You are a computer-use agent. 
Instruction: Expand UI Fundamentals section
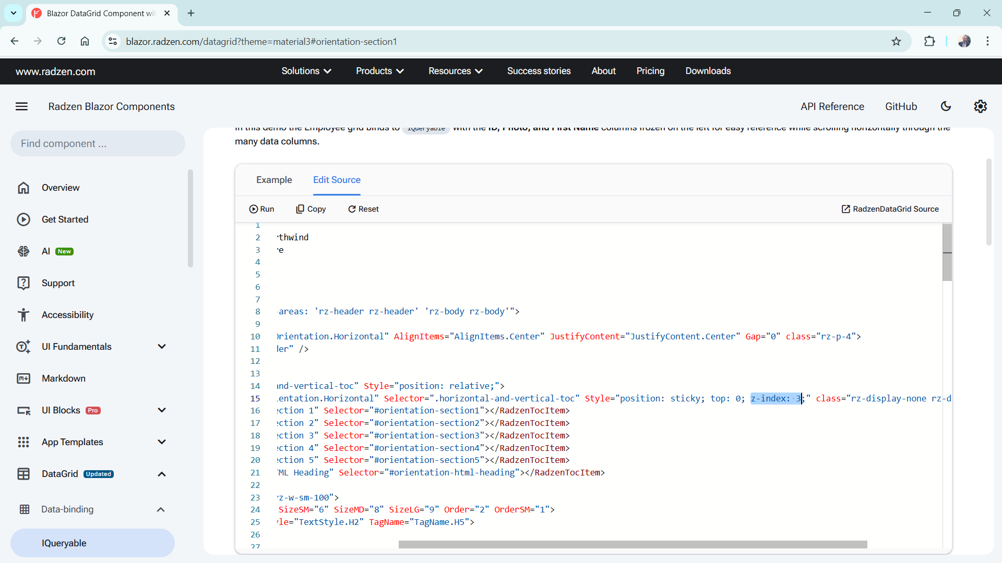(x=162, y=347)
